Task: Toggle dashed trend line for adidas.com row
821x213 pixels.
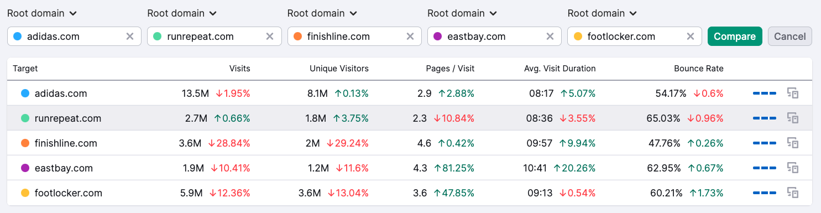Action: 765,93
